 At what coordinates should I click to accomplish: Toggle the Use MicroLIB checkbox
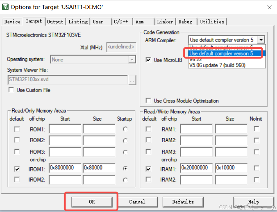[148, 60]
